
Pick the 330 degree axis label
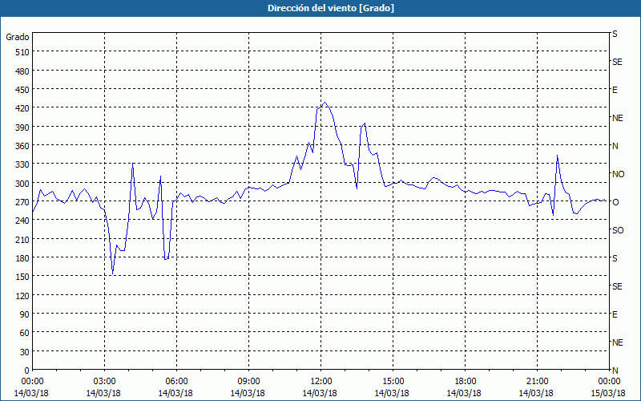22,164
